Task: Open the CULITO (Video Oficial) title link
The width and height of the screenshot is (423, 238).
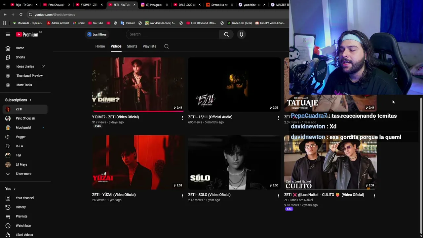Action: point(324,195)
